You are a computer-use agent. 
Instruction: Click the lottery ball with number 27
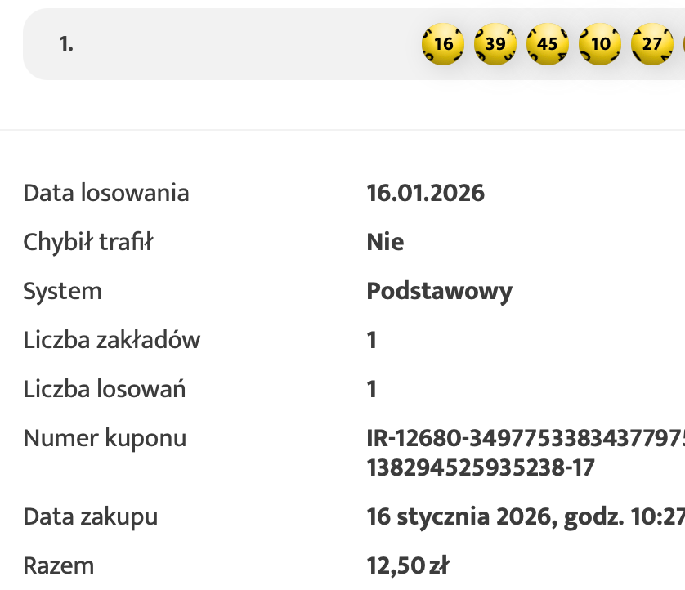pyautogui.click(x=651, y=44)
